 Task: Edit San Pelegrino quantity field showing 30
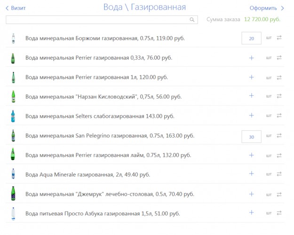pos(251,136)
